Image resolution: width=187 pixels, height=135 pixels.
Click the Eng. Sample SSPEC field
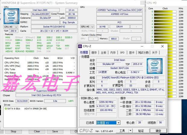[68, 22]
